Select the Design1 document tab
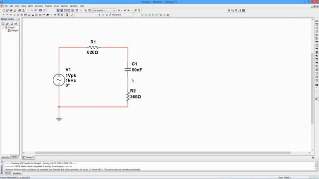 pos(28,157)
